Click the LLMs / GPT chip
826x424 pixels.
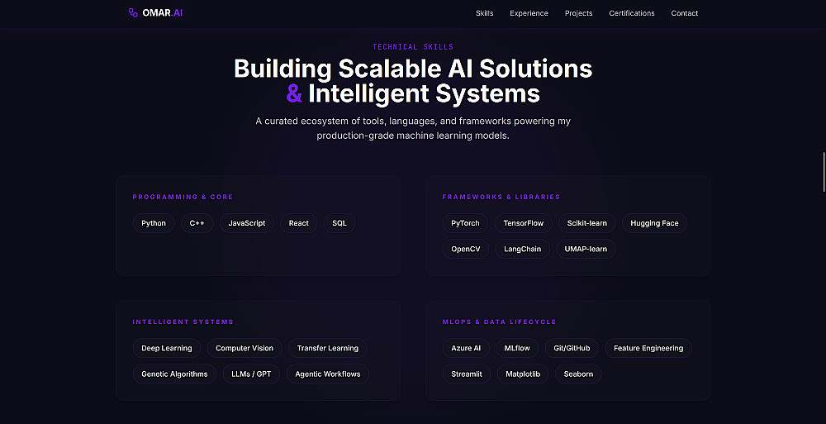click(x=252, y=374)
